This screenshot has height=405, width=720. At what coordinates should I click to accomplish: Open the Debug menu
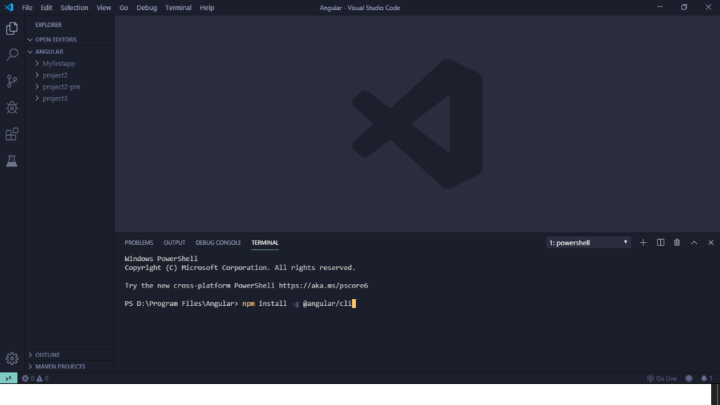[146, 7]
